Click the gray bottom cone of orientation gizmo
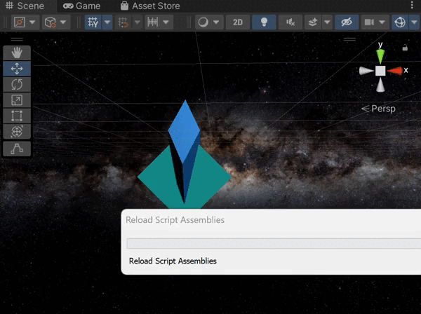 click(380, 85)
